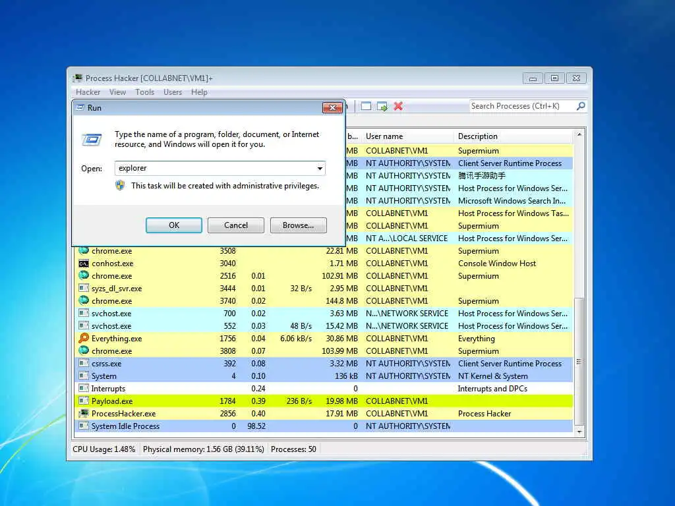Click the 144.8 MB memory value
The image size is (675, 506).
click(342, 300)
